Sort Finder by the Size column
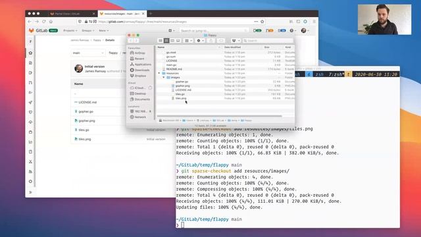Screen dimensions: 421x237 coord(267,47)
